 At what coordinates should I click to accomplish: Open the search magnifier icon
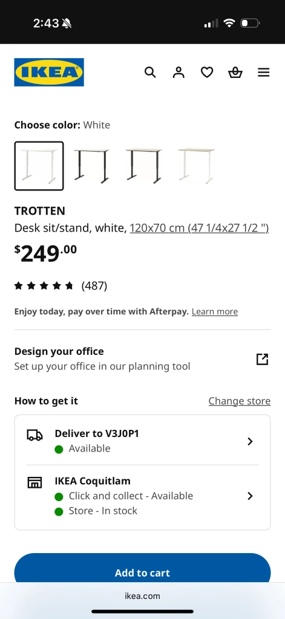coord(150,73)
